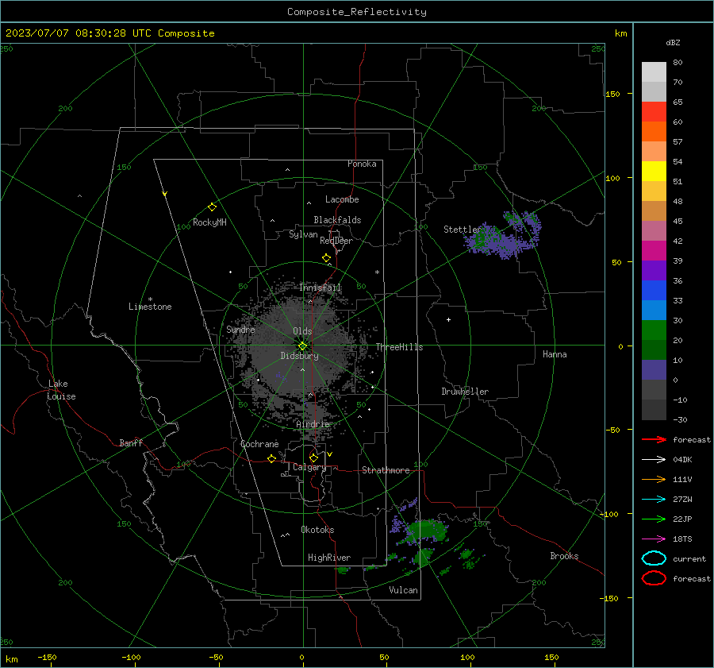Viewport: 714px width, 668px height.
Task: Click the green radar echo northeast of Vulcan
Action: [x=426, y=531]
